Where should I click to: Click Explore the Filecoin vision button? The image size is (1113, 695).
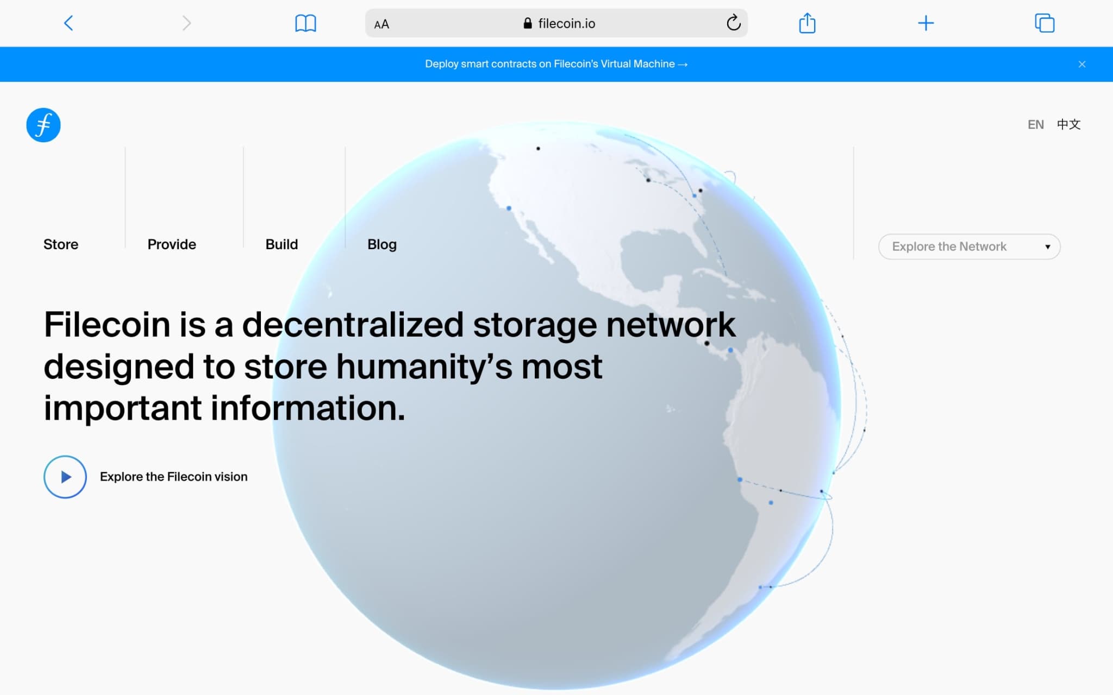click(66, 476)
